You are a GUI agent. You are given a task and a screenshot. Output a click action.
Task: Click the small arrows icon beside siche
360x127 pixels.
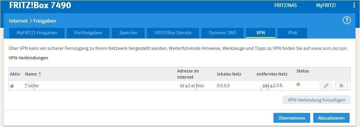(x=26, y=86)
